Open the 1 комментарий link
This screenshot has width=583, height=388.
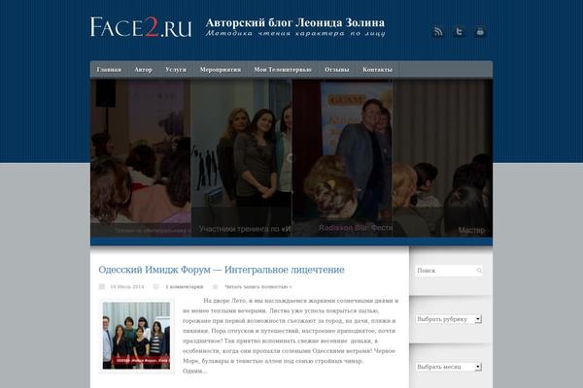coord(185,287)
